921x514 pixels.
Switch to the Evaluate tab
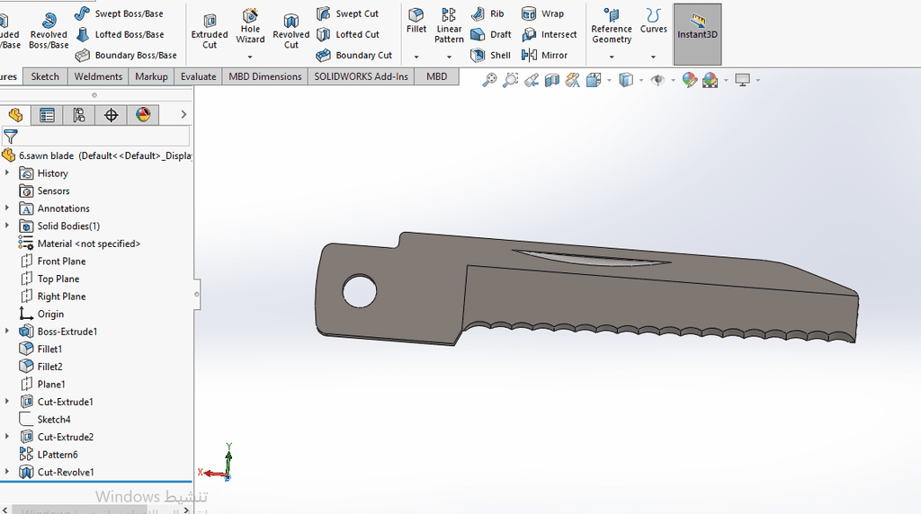pos(199,77)
